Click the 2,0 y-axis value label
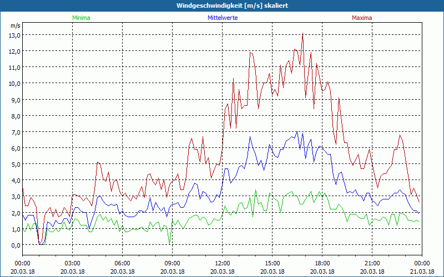 tap(13, 213)
